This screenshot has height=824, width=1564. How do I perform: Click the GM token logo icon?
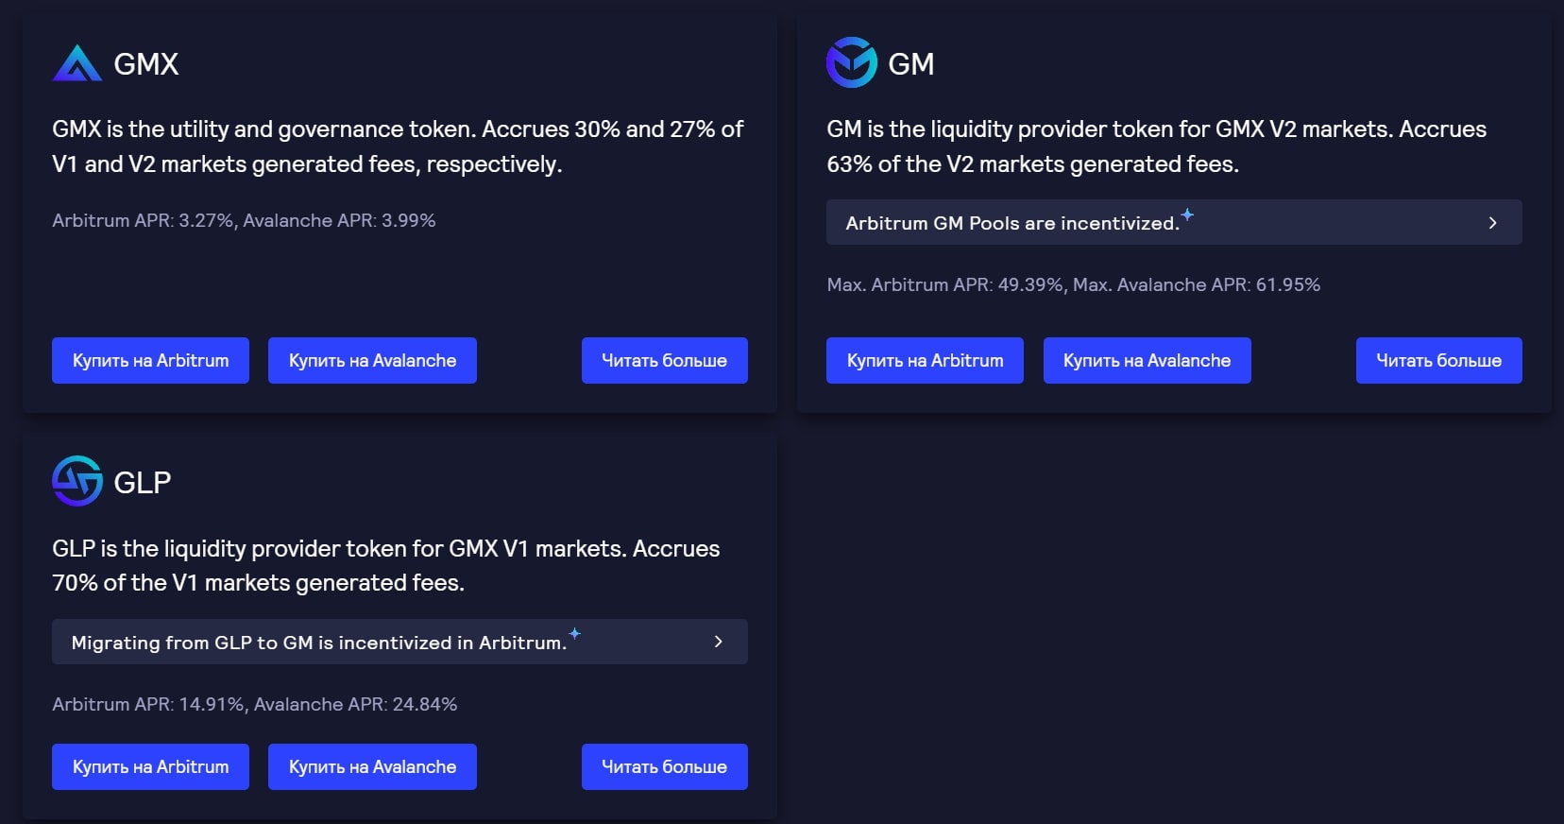(x=852, y=62)
